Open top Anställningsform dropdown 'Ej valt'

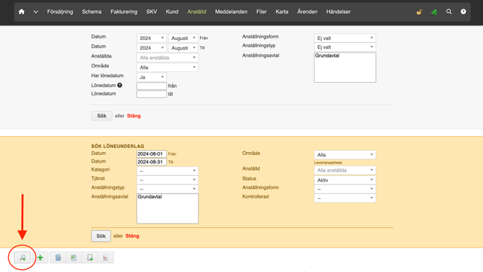click(345, 38)
